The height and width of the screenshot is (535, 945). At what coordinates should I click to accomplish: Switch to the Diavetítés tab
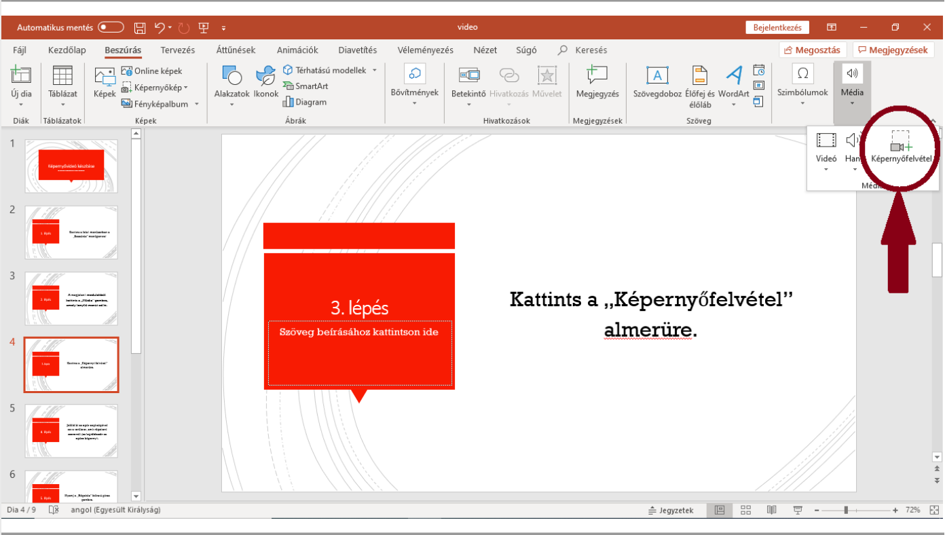coord(358,50)
